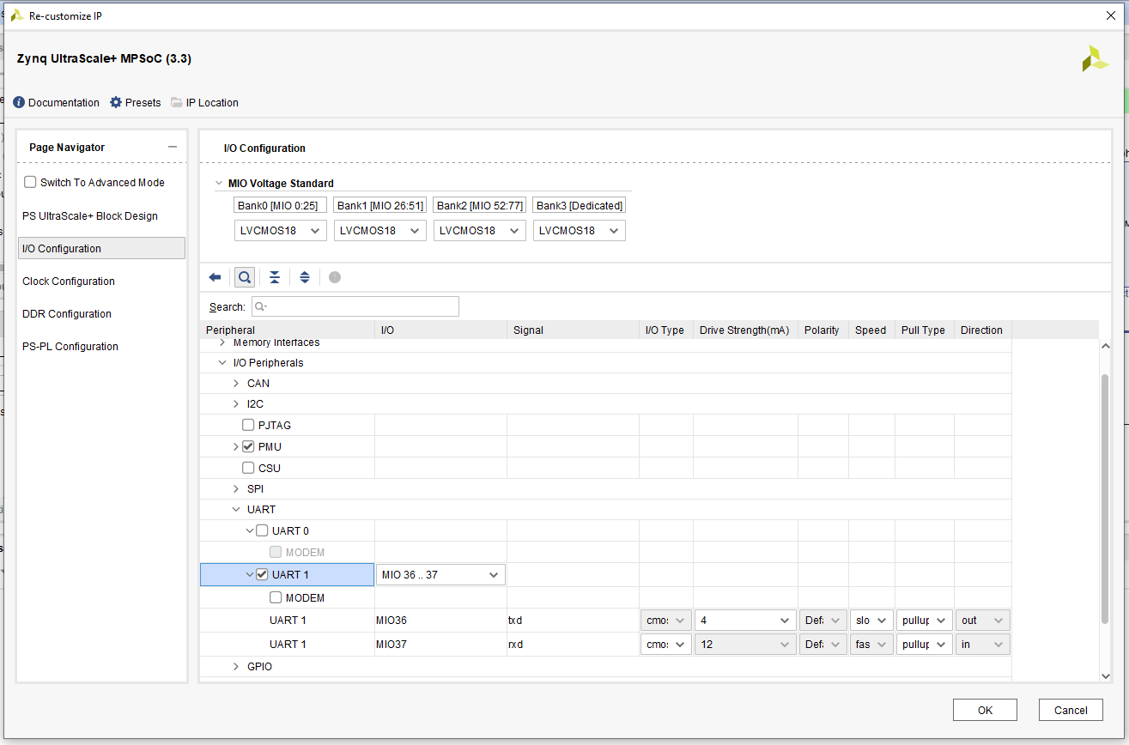Screen dimensions: 1129x745
Task: Collapse the I/O Peripherals tree node
Action: pos(222,363)
